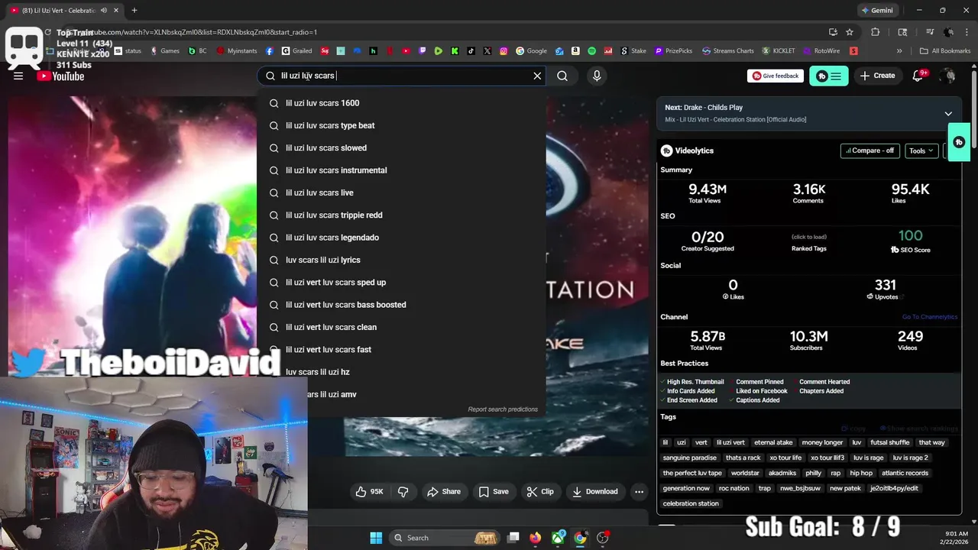This screenshot has height=550, width=978.
Task: Click Report search predictions link
Action: point(503,409)
